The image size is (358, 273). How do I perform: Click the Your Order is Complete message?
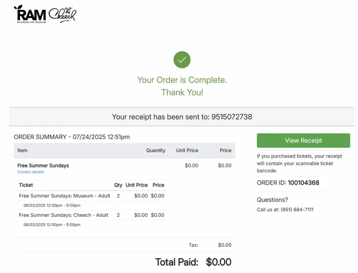tap(182, 80)
